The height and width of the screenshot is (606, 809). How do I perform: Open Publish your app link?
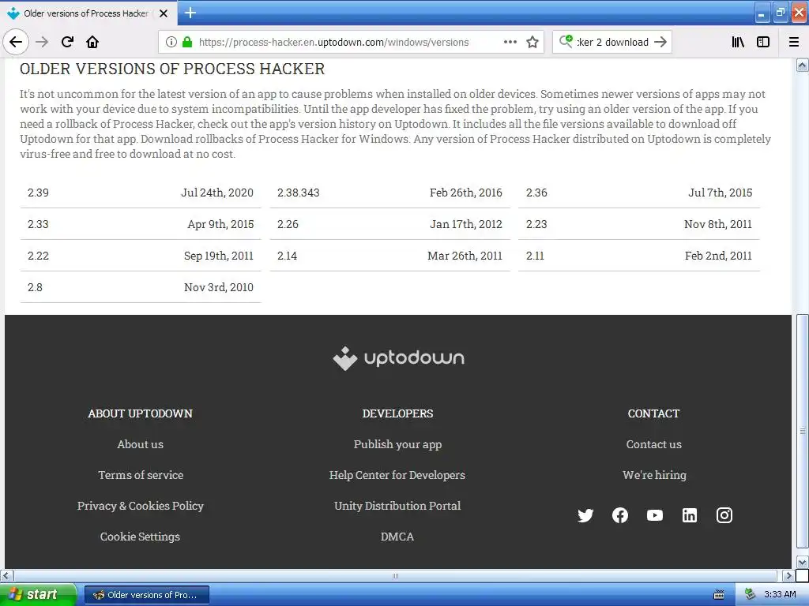(398, 444)
